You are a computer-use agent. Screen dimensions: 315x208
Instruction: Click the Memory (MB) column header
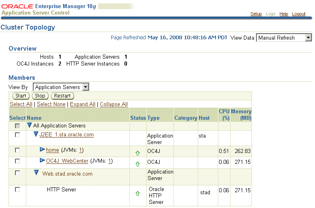point(241,115)
